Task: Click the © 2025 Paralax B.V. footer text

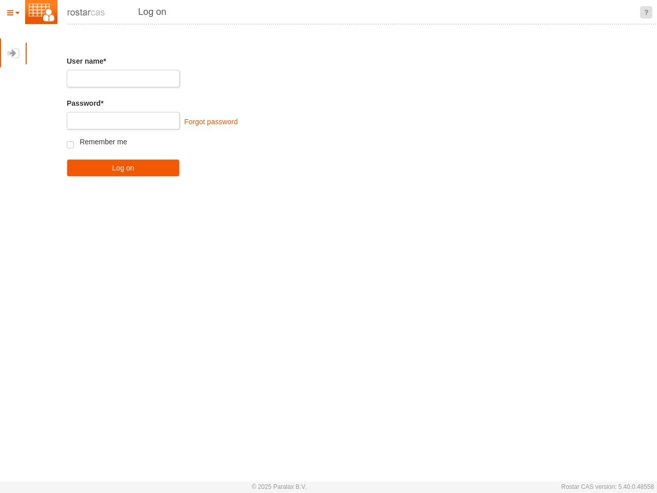Action: coord(279,487)
